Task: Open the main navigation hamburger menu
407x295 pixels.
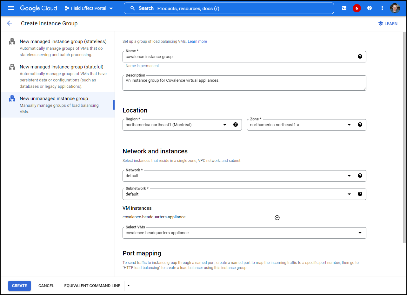Action: (11, 8)
